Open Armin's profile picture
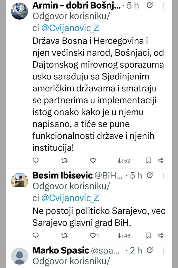 20,11
